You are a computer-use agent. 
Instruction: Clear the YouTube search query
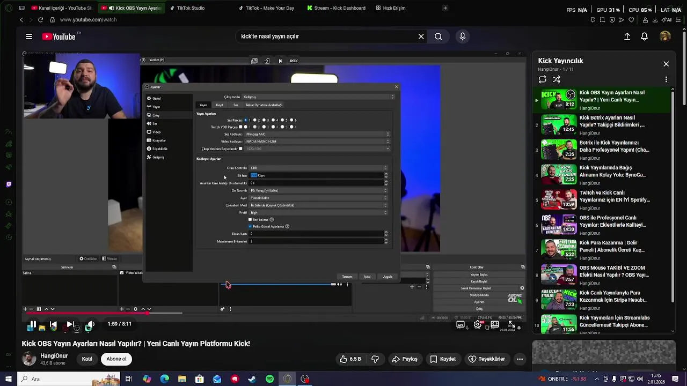click(x=421, y=36)
